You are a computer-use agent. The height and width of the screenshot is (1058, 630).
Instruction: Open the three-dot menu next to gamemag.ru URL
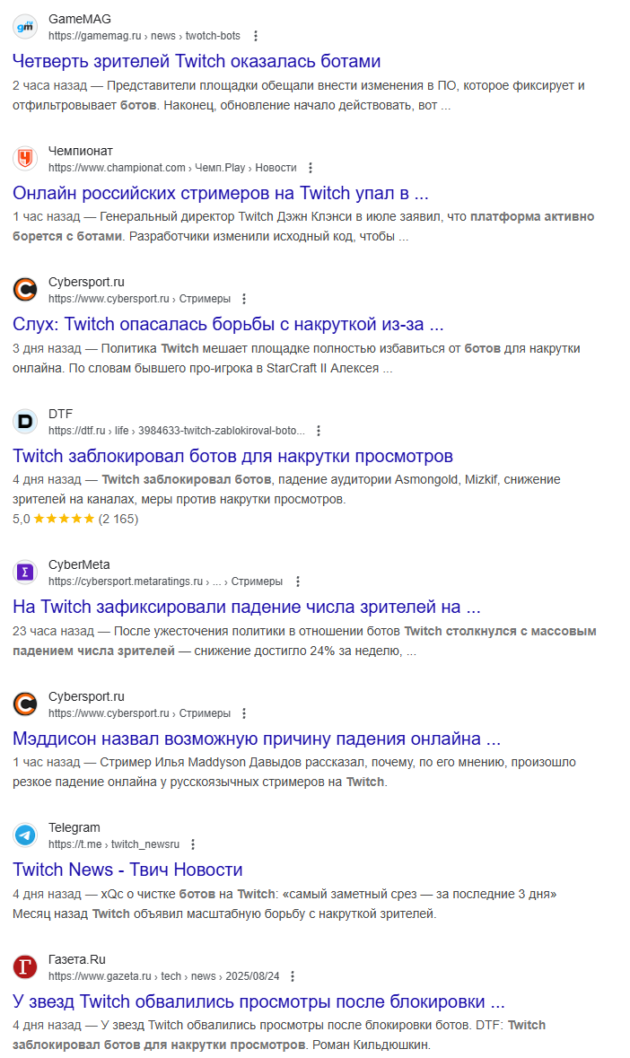(256, 36)
